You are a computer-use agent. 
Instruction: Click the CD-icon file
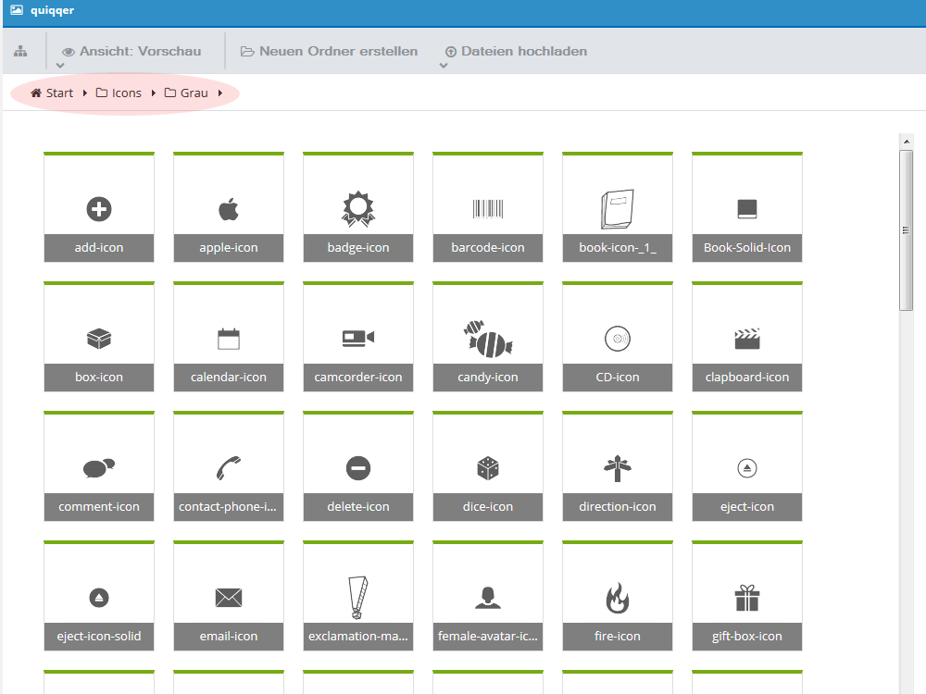[618, 337]
